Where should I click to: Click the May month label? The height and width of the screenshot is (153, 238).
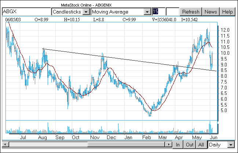[x=197, y=137]
